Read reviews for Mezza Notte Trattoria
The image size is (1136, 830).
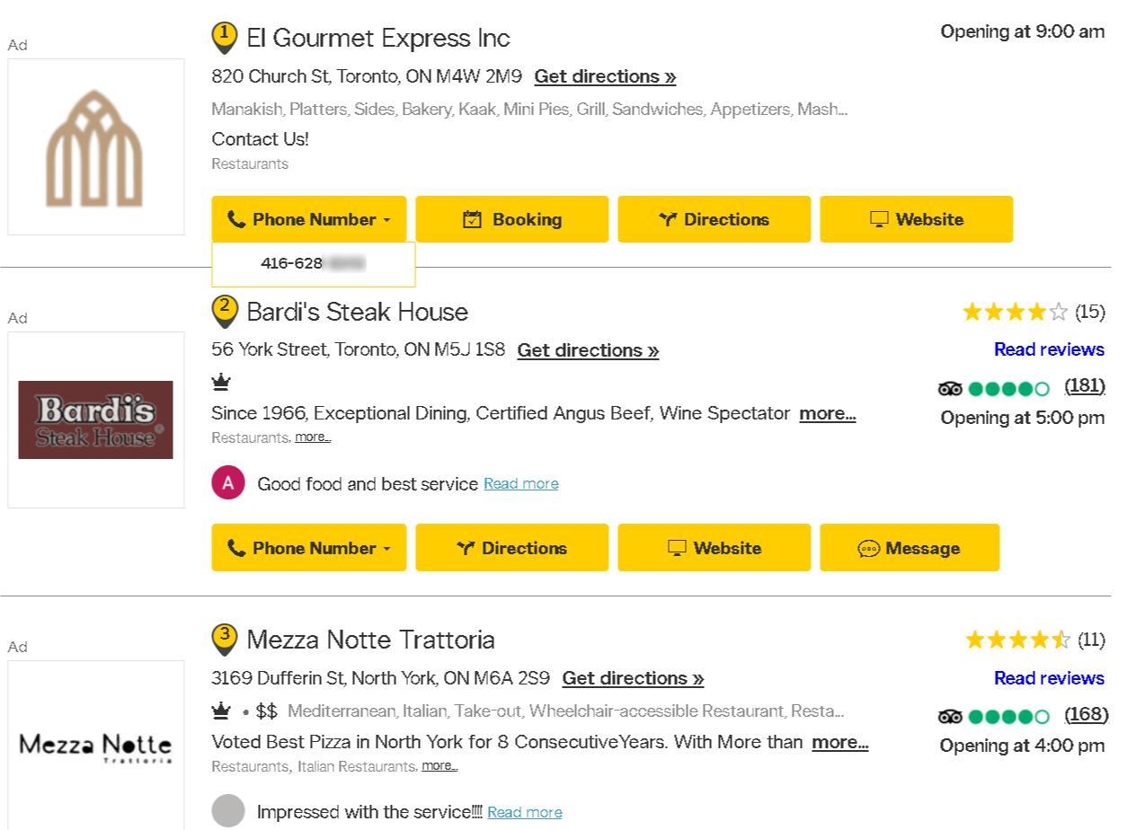[x=1049, y=677]
